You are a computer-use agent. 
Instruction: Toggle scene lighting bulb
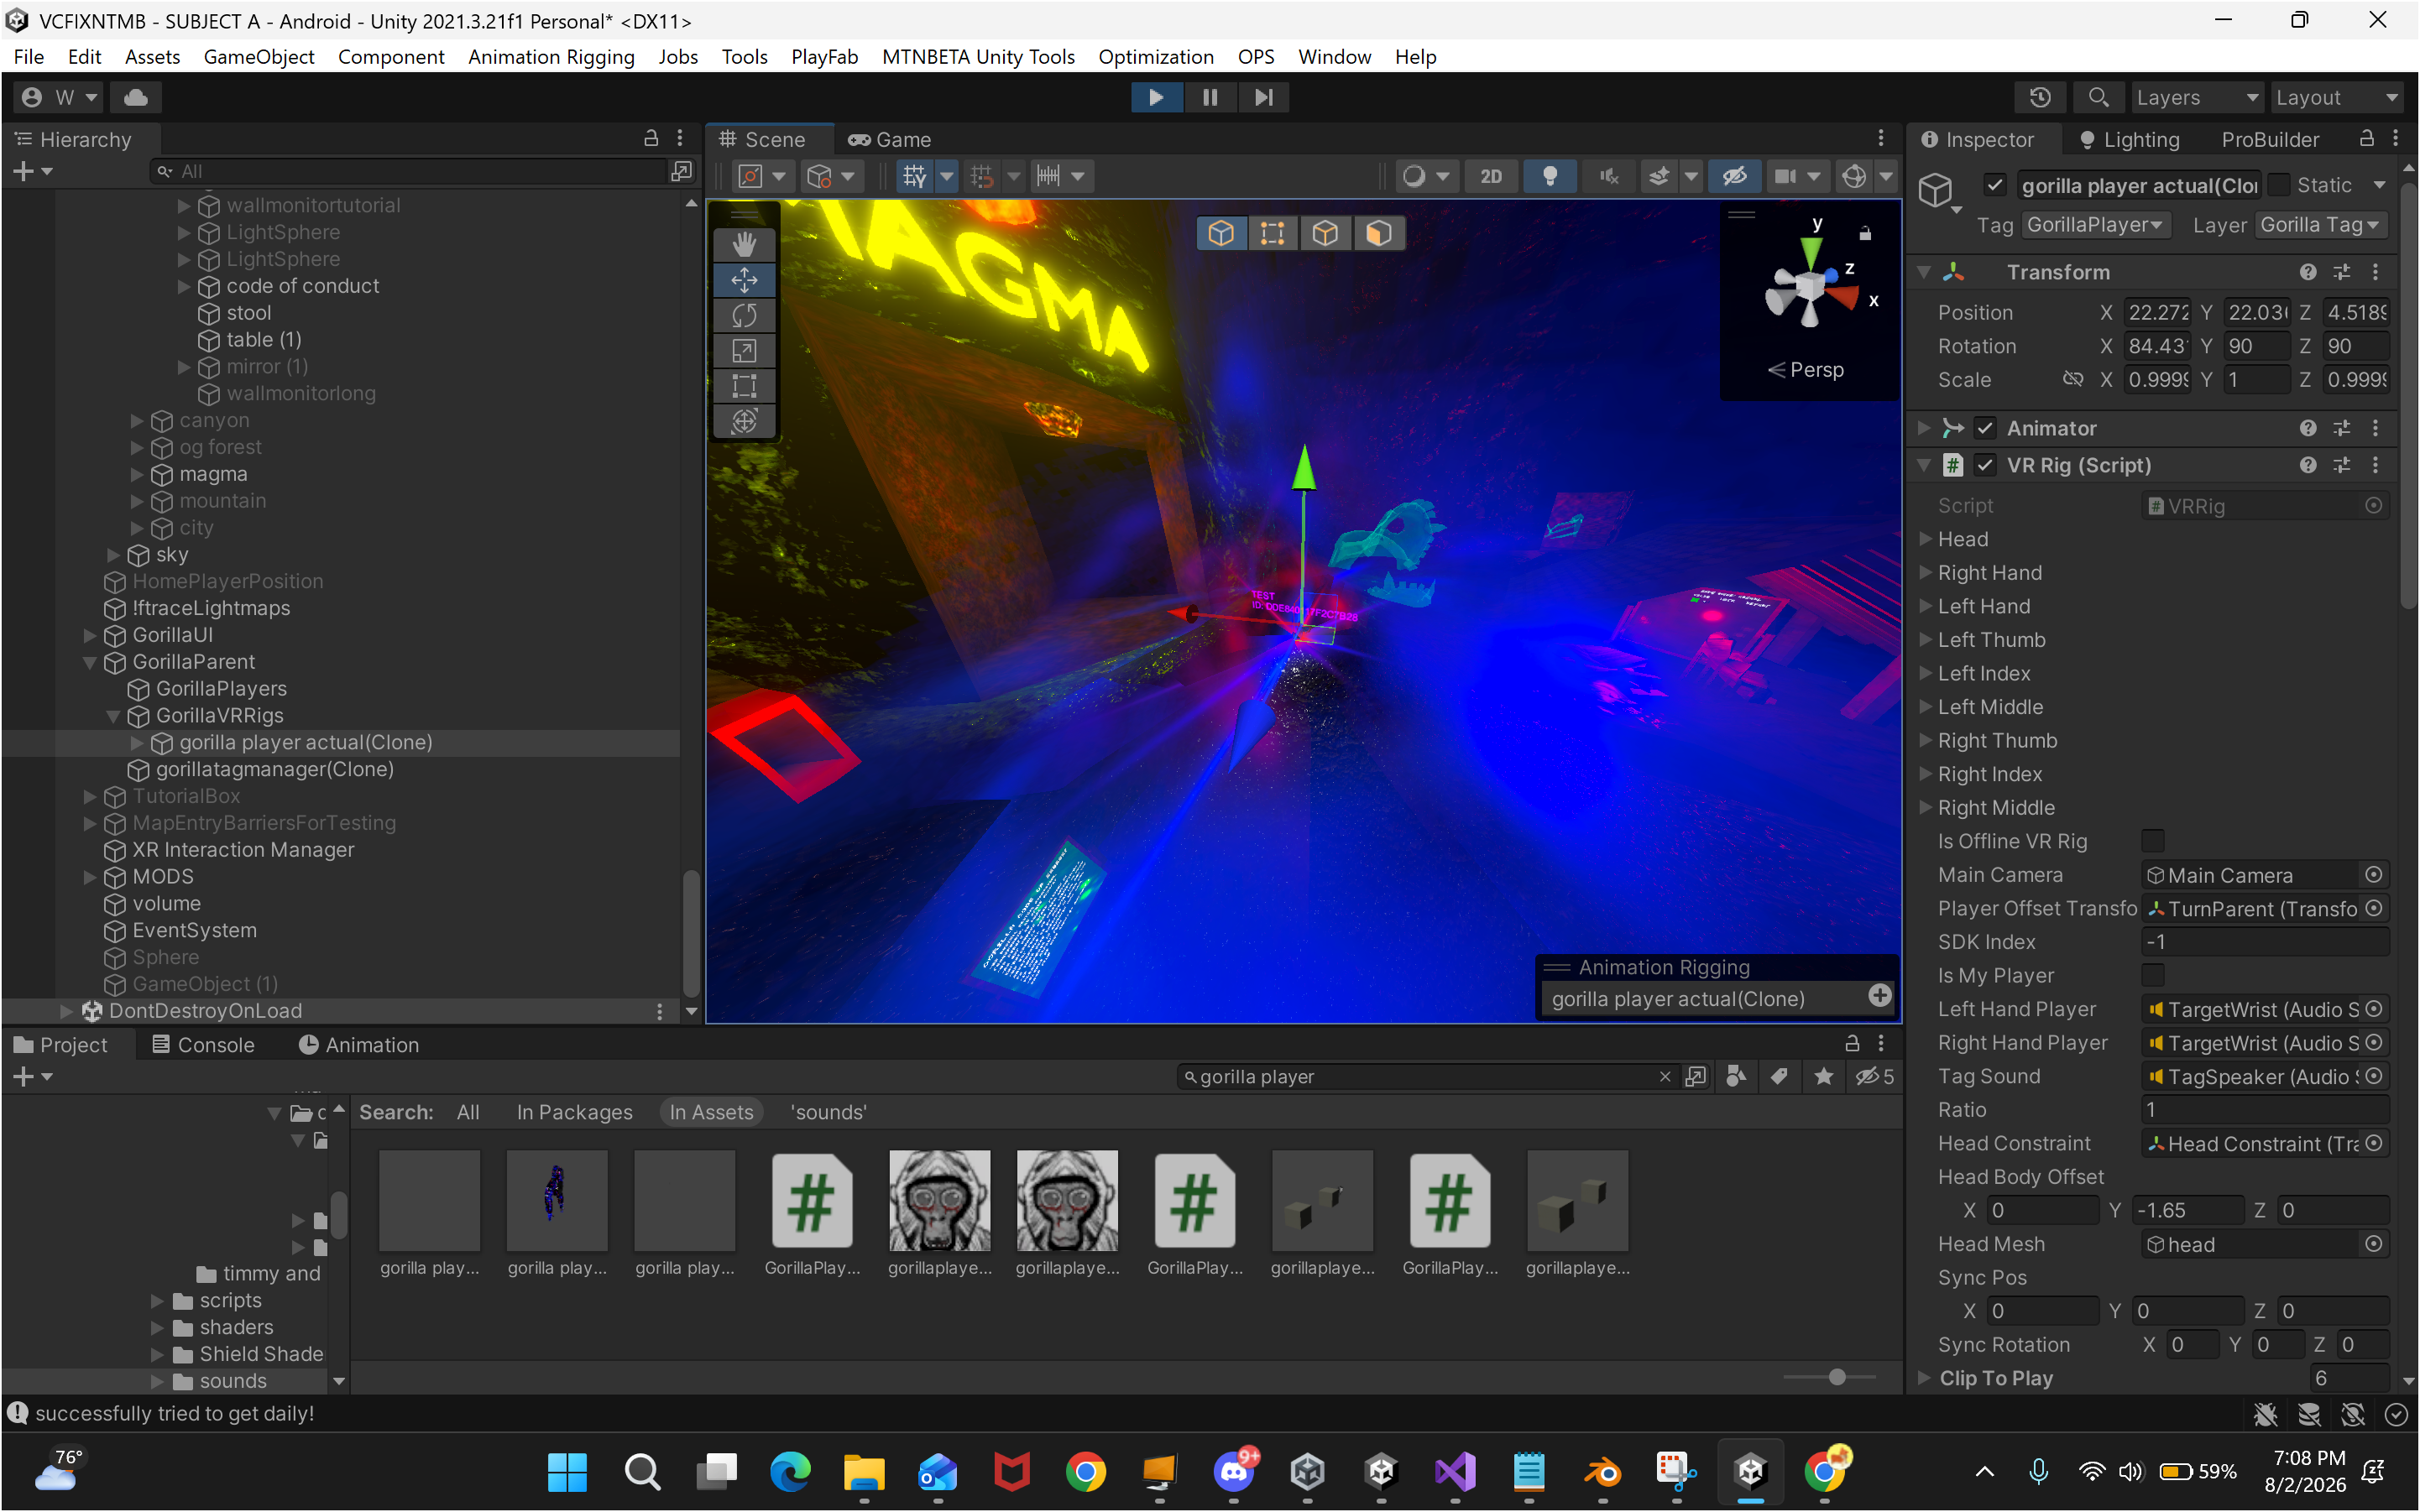(1550, 176)
